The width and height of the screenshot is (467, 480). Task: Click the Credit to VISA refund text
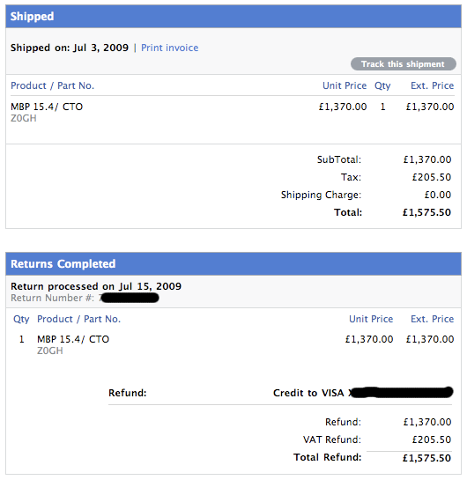308,393
